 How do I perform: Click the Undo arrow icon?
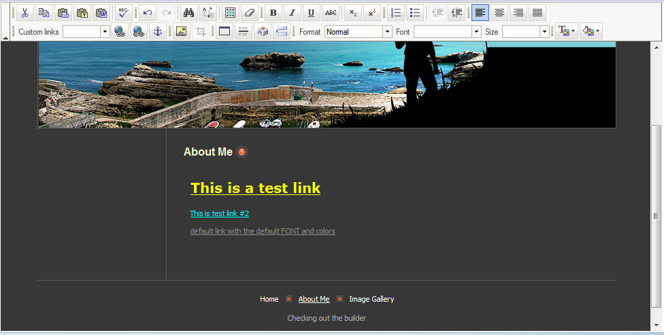pyautogui.click(x=148, y=12)
